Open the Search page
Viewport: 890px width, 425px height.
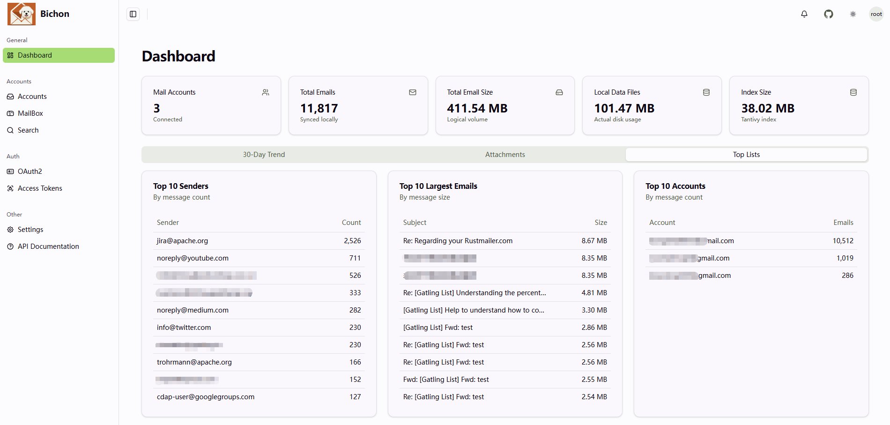28,130
